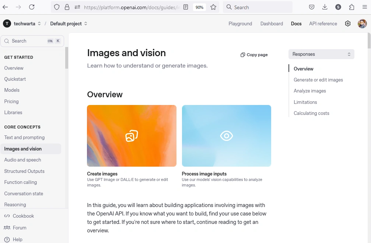Click the magnifier icon in docs search
371x243 pixels.
coord(7,41)
